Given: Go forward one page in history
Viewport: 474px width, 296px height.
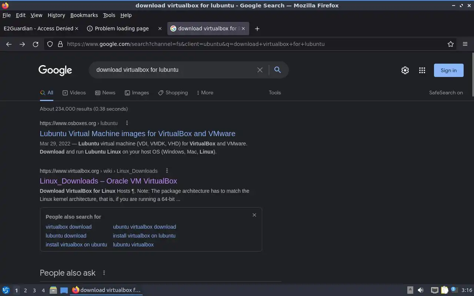Looking at the screenshot, I should 22,44.
